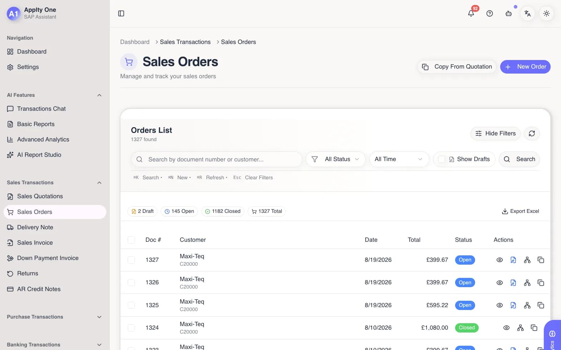Open relationship map icon for order 1326
561x350 pixels.
click(x=527, y=282)
